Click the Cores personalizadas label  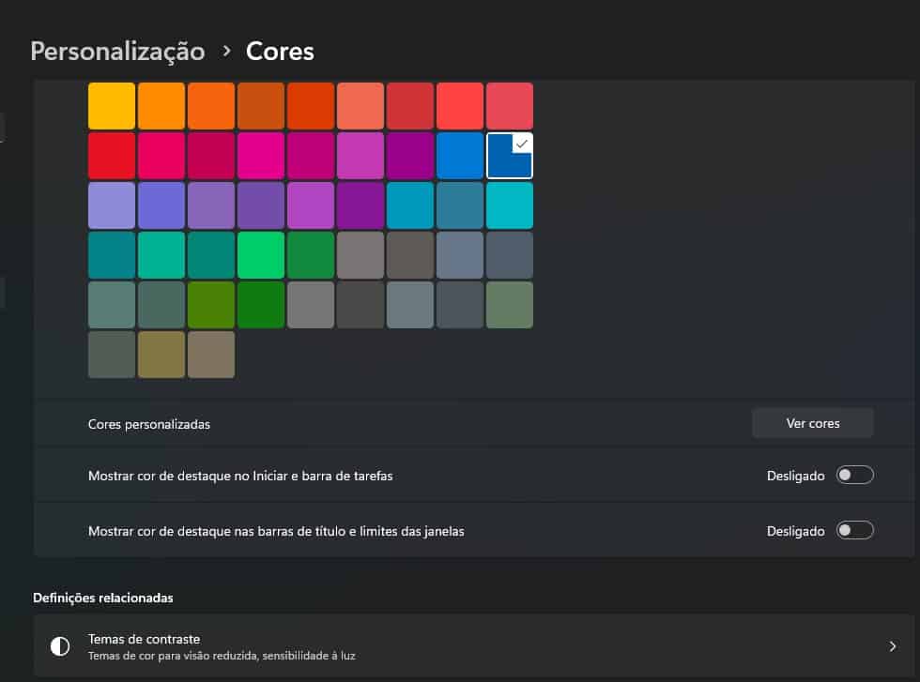click(149, 424)
